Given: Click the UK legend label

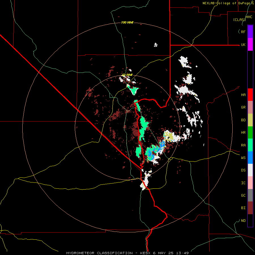Looking at the screenshot, I should point(243,44).
